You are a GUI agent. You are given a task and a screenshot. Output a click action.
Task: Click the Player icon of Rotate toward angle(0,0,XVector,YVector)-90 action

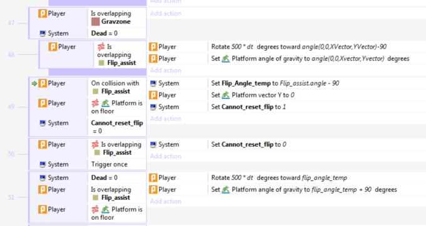point(153,47)
